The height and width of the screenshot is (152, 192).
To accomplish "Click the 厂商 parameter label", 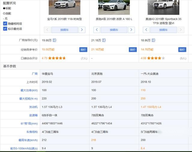I will (x=35, y=74).
